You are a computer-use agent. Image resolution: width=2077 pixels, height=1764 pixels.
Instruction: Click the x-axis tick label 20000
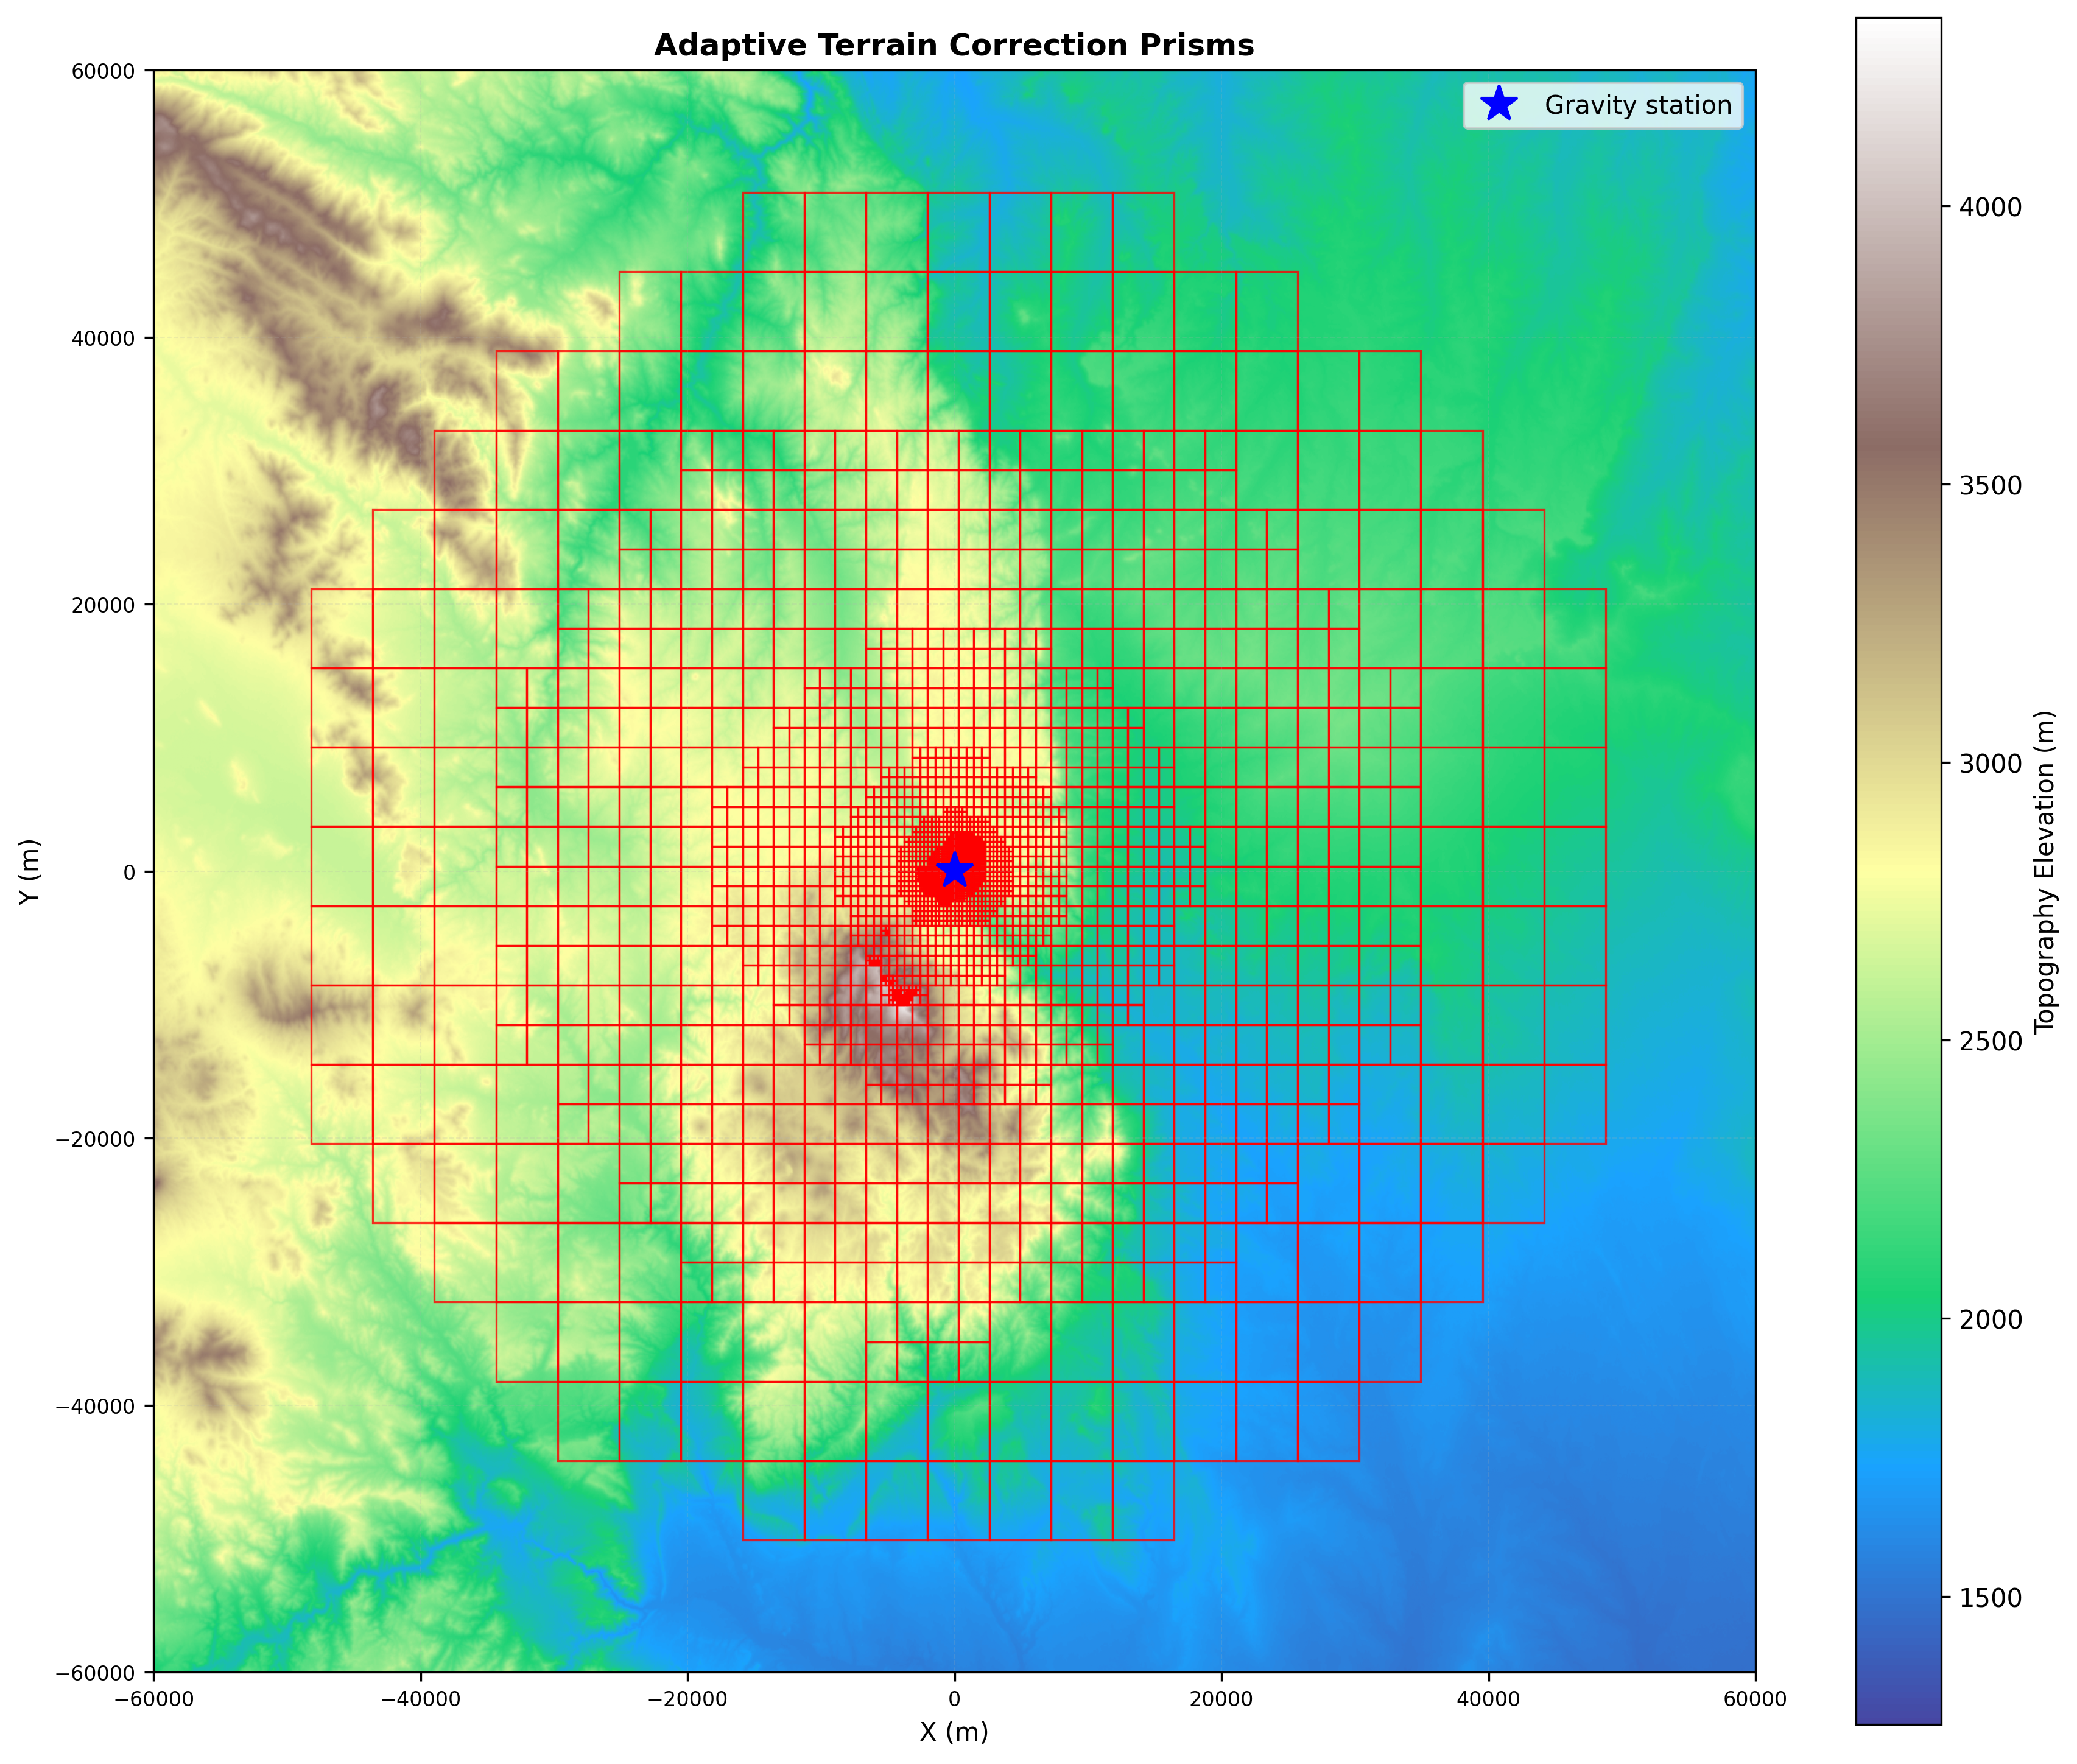[x=1221, y=1698]
